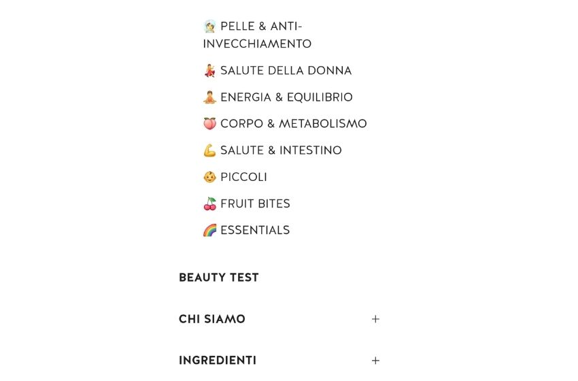Open the Fruit Bites text link
This screenshot has height=381, width=578.
[x=255, y=203]
